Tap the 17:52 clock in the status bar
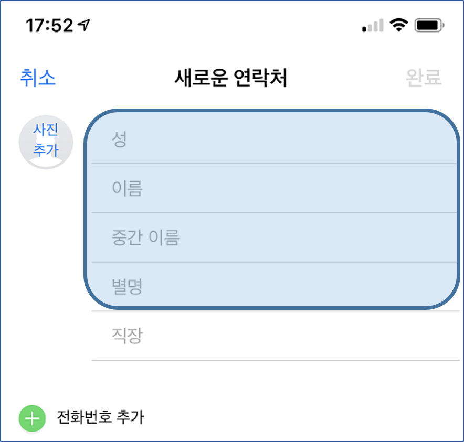Screen dimensions: 464x442 coord(49,25)
